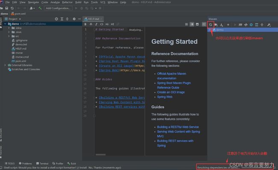Execute Maven Goal with the m icon

click(x=240, y=25)
